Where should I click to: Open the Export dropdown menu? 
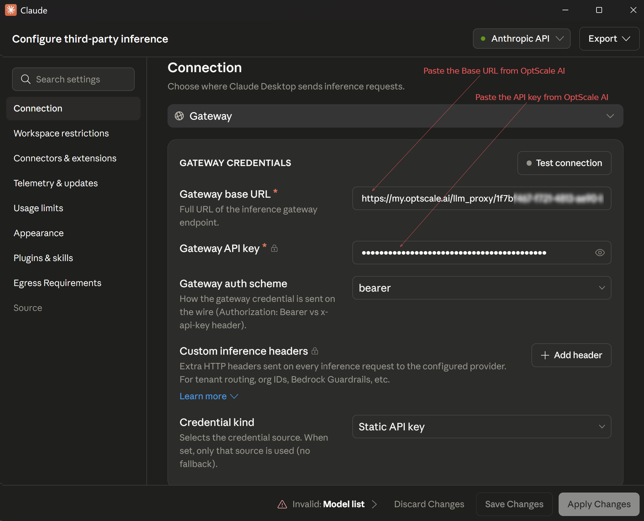click(x=609, y=39)
